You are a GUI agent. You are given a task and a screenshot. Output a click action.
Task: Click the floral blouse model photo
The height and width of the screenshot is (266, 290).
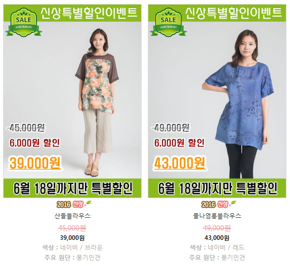pyautogui.click(x=97, y=103)
